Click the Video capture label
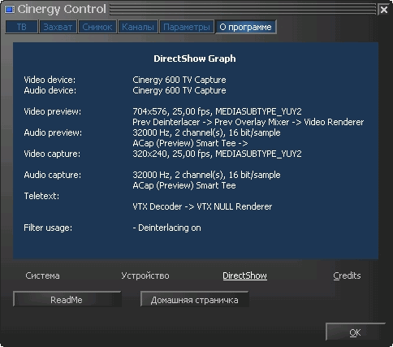 tap(52, 154)
